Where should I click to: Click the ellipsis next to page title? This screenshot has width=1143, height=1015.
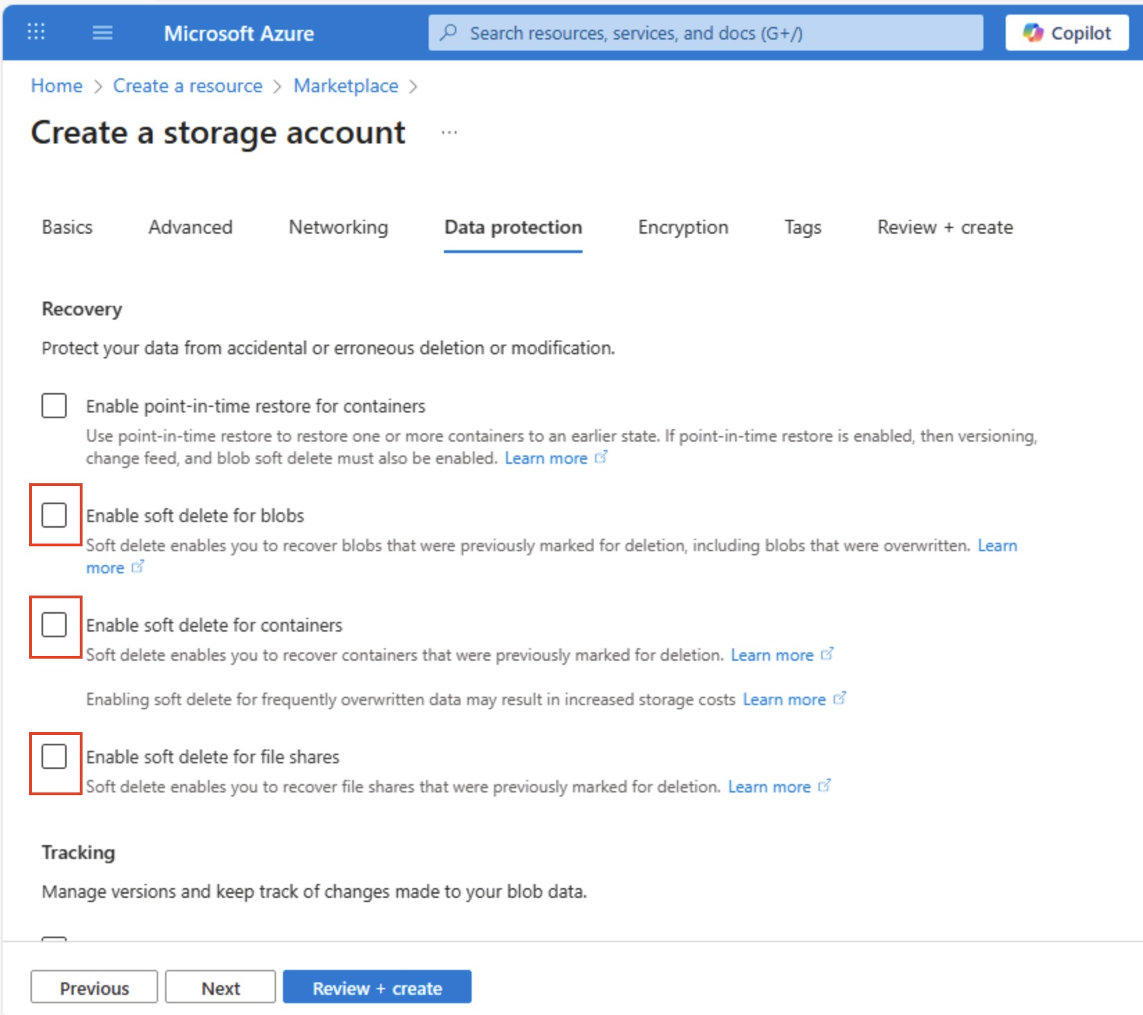[x=449, y=131]
